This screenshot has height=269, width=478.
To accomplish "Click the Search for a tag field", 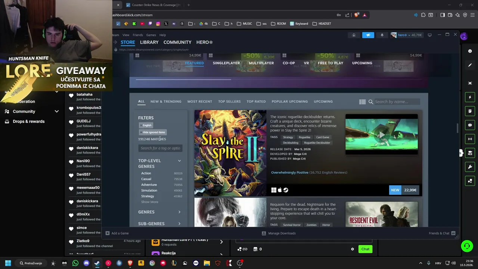I will (x=160, y=148).
